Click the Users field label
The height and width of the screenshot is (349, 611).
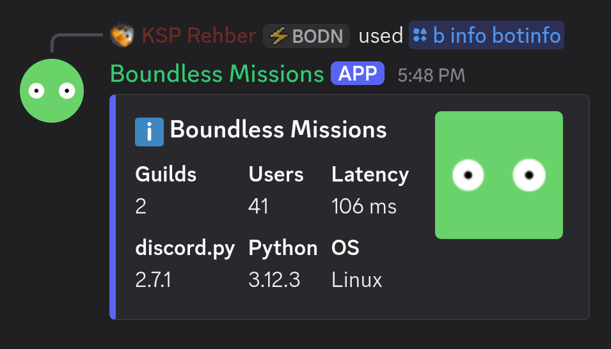pyautogui.click(x=276, y=174)
